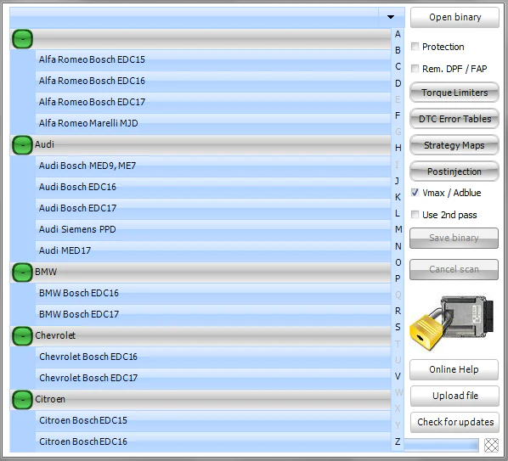Open Strategy Maps
This screenshot has width=508, height=461.
[x=454, y=145]
